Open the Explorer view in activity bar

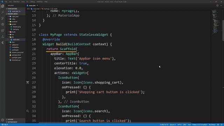tap(2, 6)
